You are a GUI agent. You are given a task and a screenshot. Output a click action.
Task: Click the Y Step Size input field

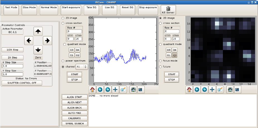coord(13,74)
